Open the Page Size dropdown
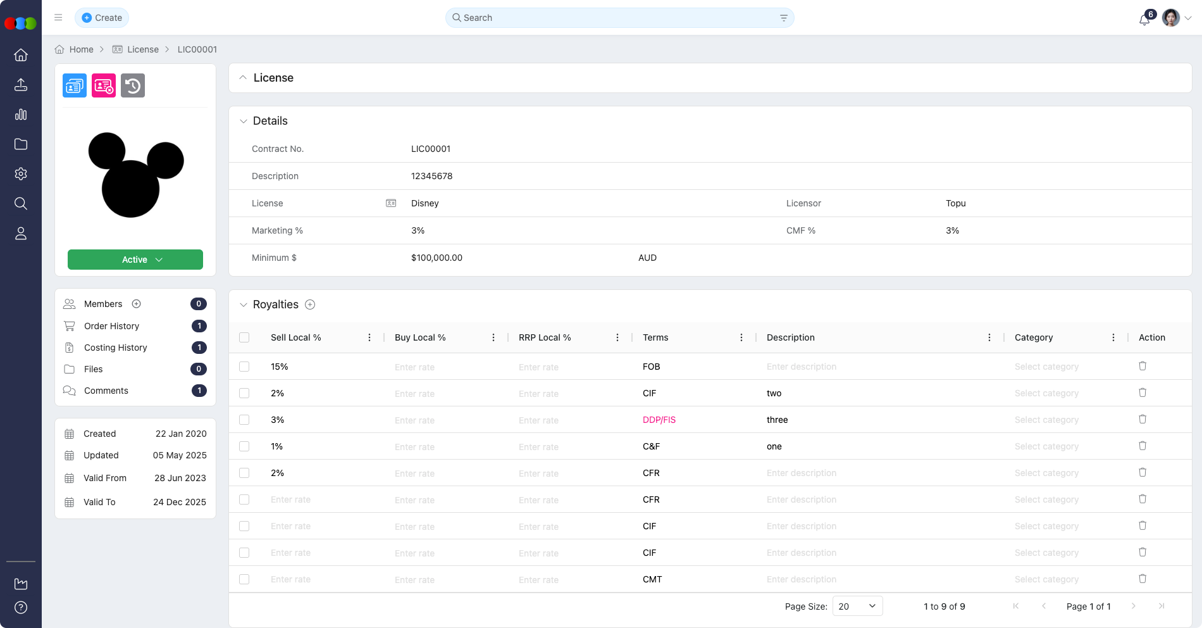This screenshot has width=1202, height=628. tap(857, 606)
